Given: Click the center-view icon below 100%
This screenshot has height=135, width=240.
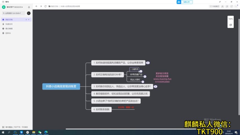Looking at the screenshot, I should [x=231, y=25].
